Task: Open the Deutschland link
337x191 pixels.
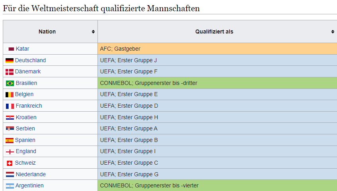Action: pyautogui.click(x=30, y=60)
